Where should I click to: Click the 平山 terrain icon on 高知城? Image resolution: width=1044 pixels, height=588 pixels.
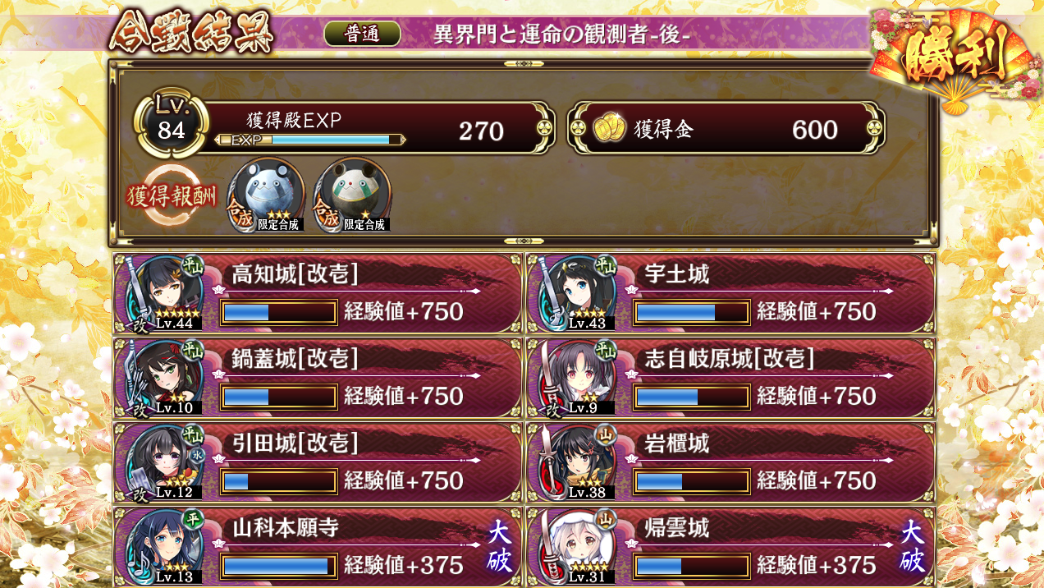click(192, 264)
